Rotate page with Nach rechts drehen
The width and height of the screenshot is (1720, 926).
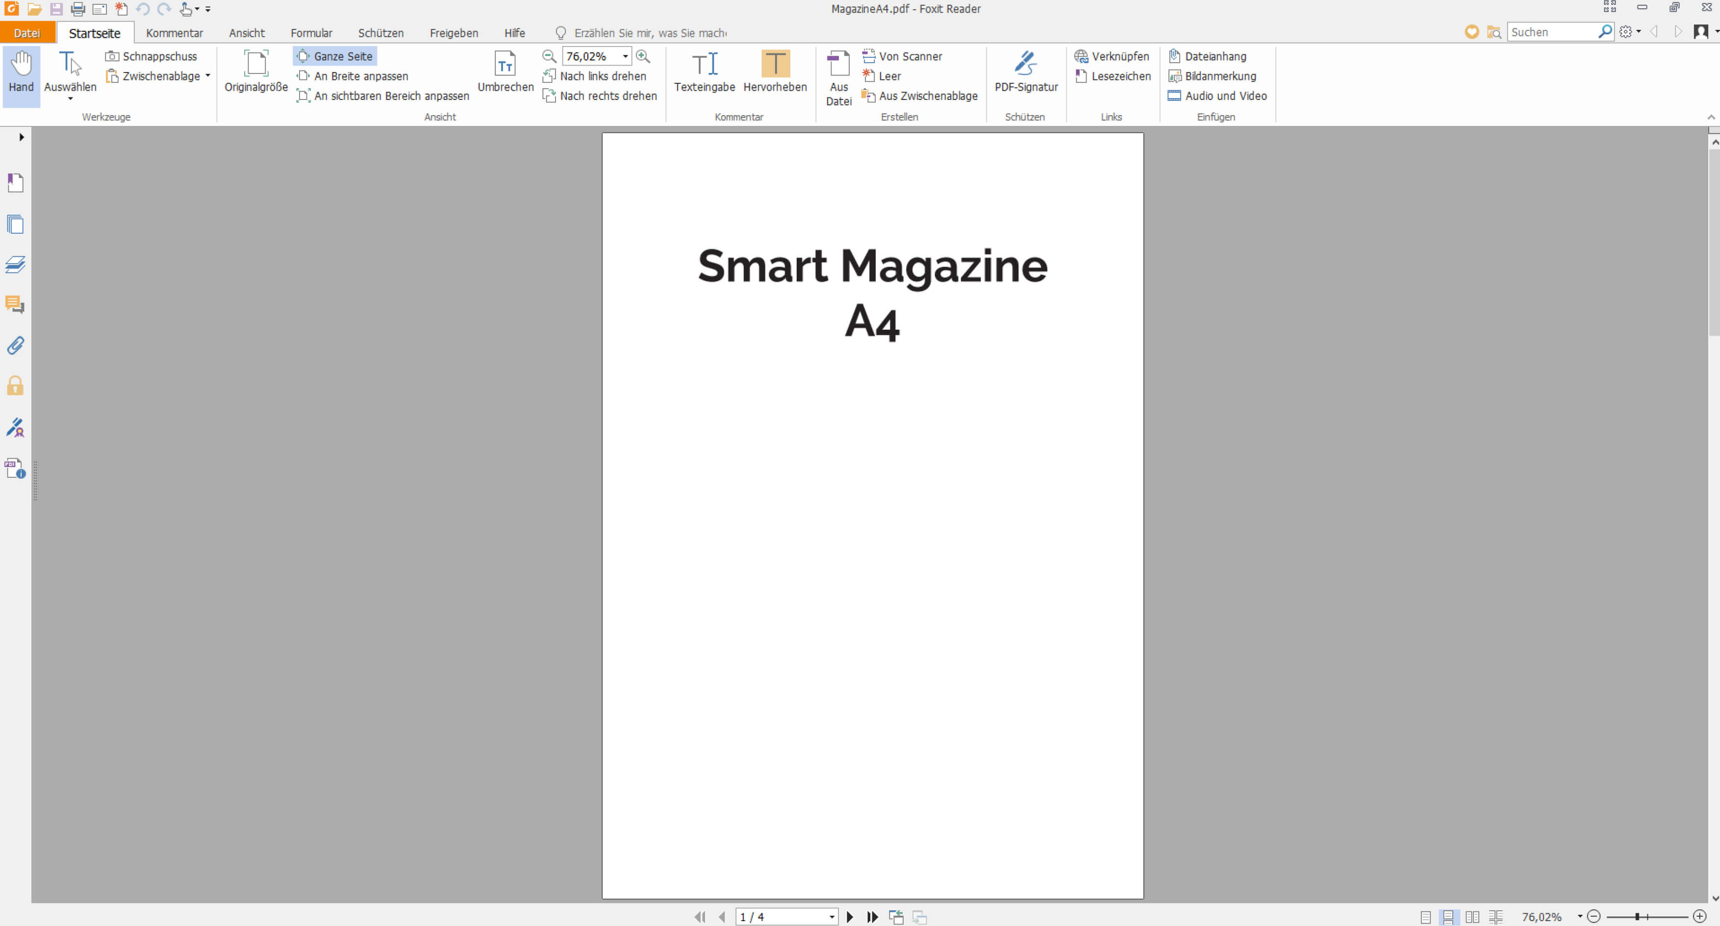[600, 96]
